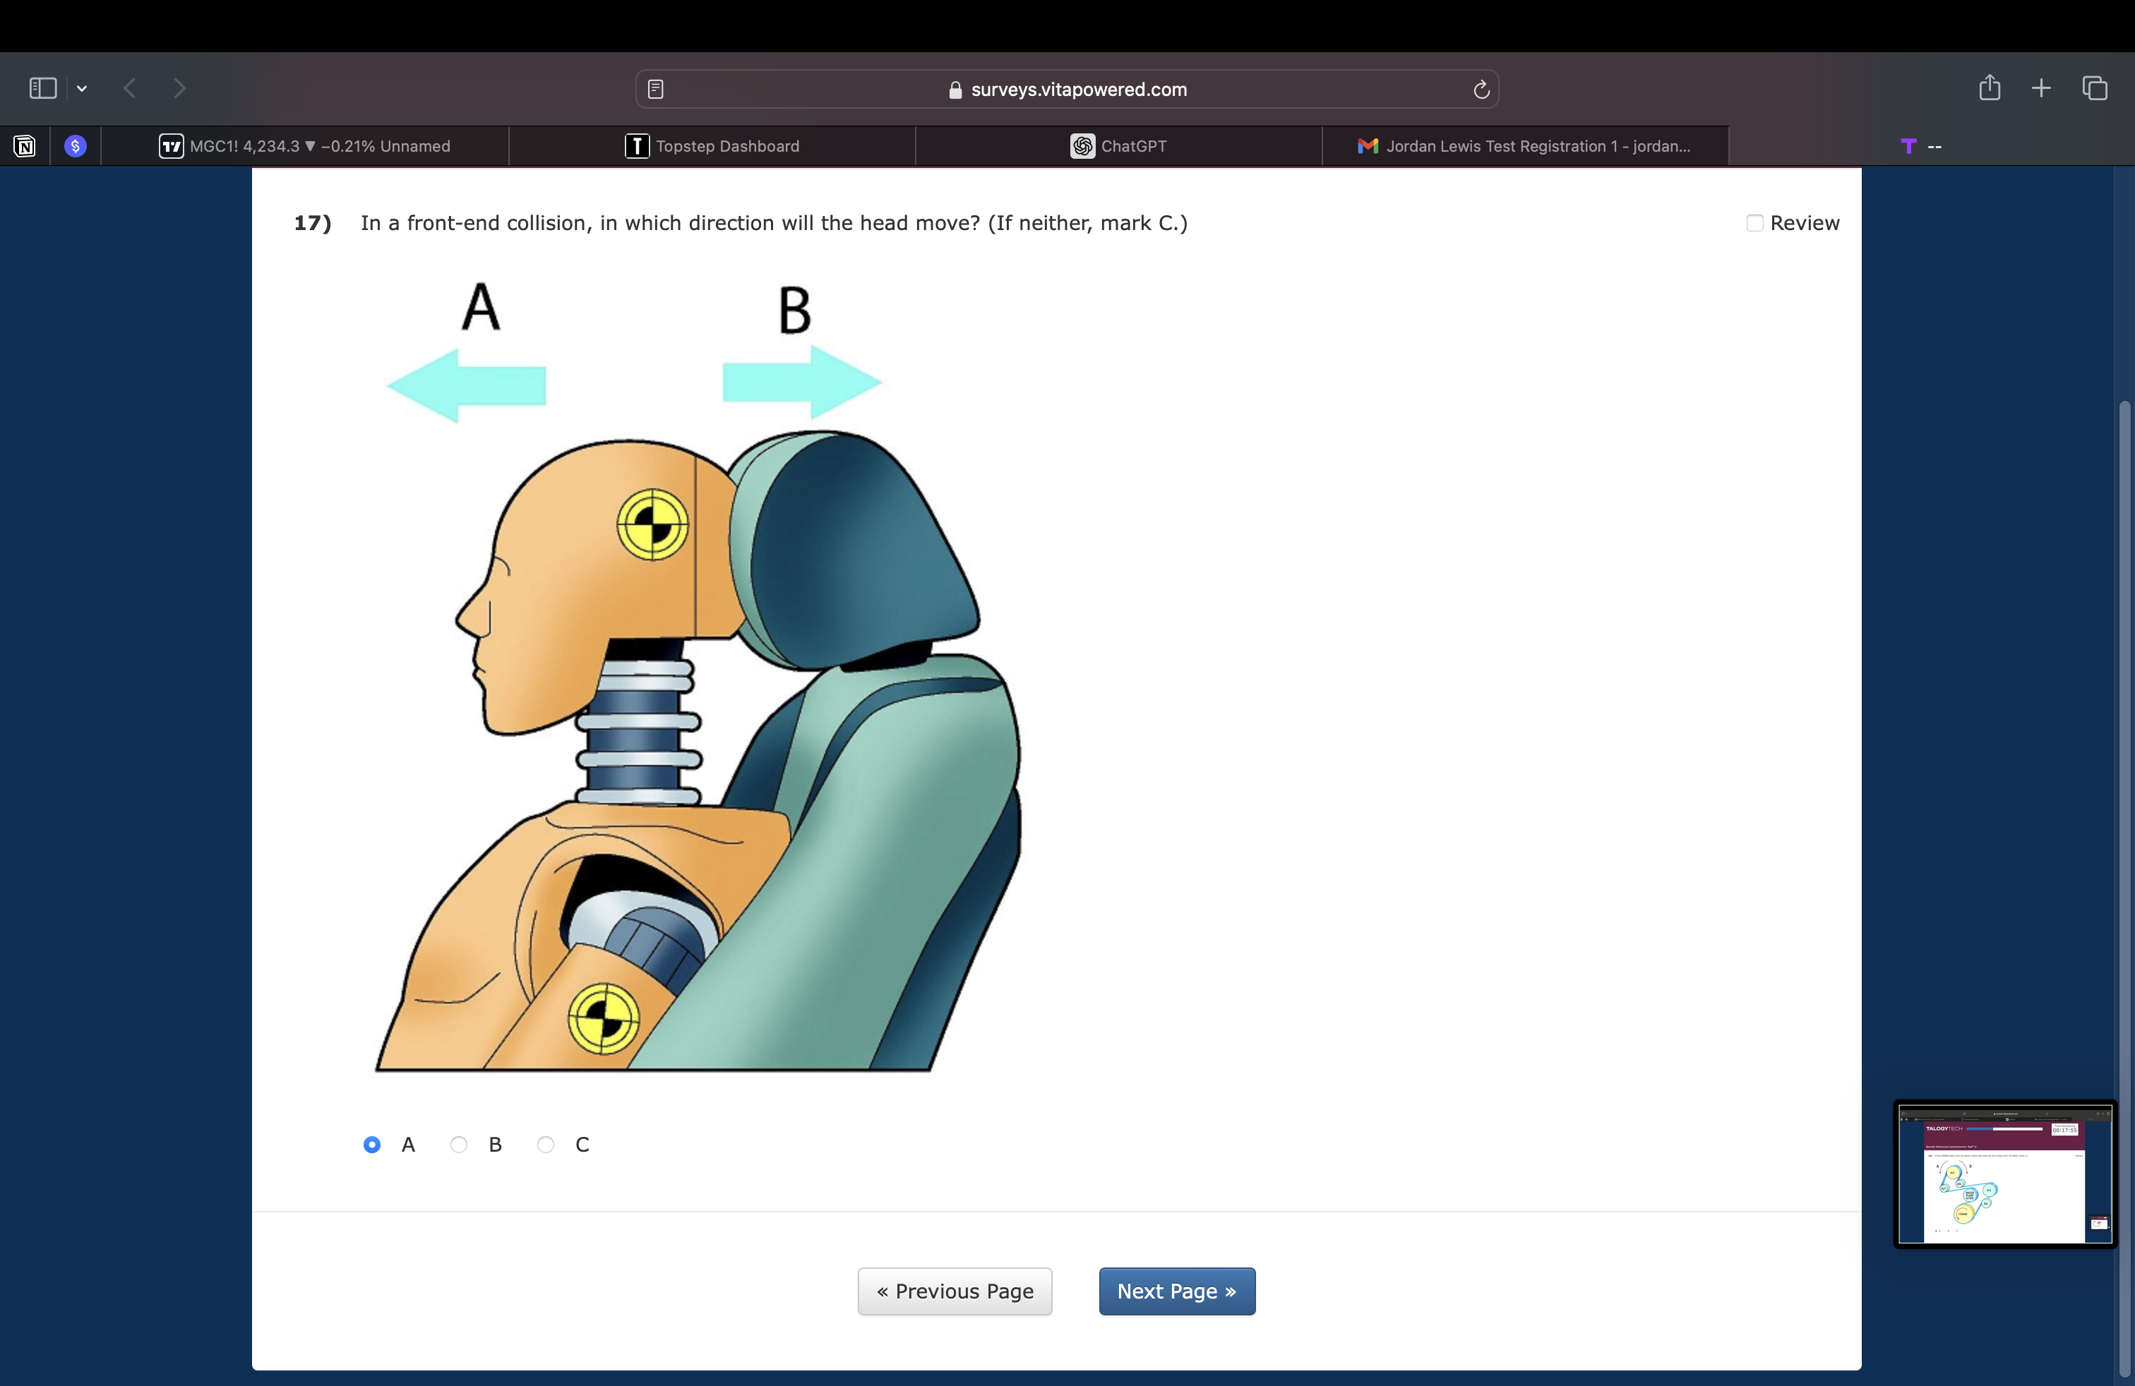Reload the page with the refresh icon
Screen dimensions: 2135x1386
tap(1481, 89)
